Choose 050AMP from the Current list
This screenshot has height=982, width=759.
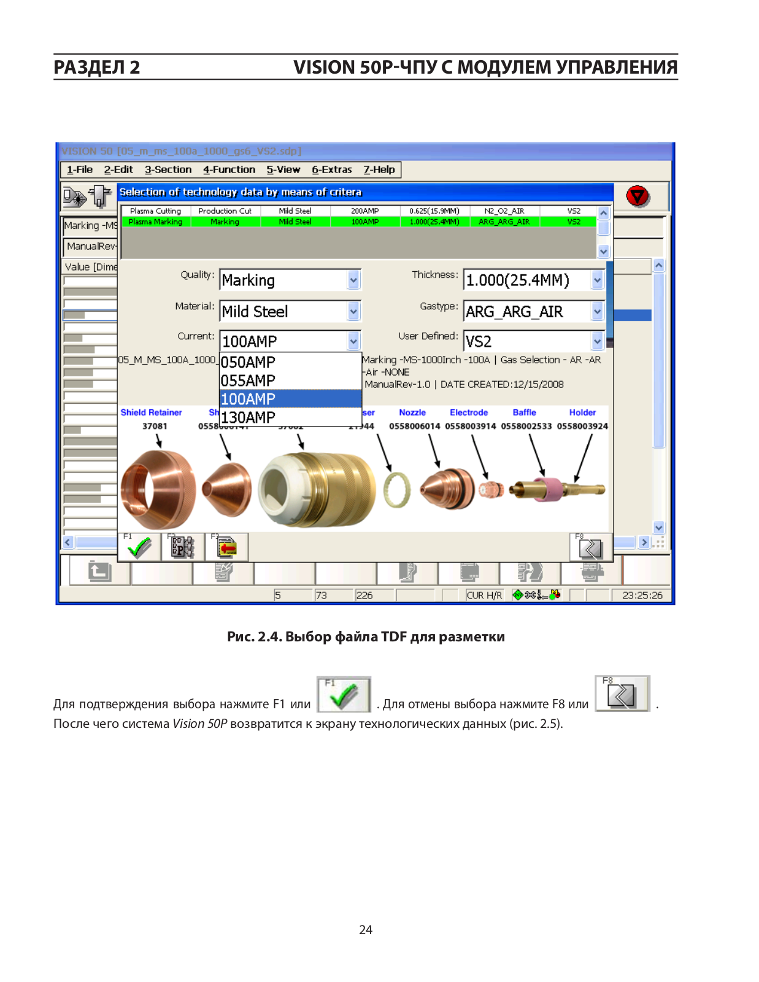click(290, 362)
